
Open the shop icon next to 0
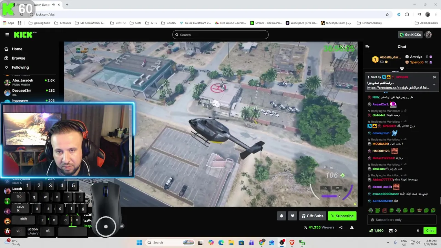(x=391, y=230)
